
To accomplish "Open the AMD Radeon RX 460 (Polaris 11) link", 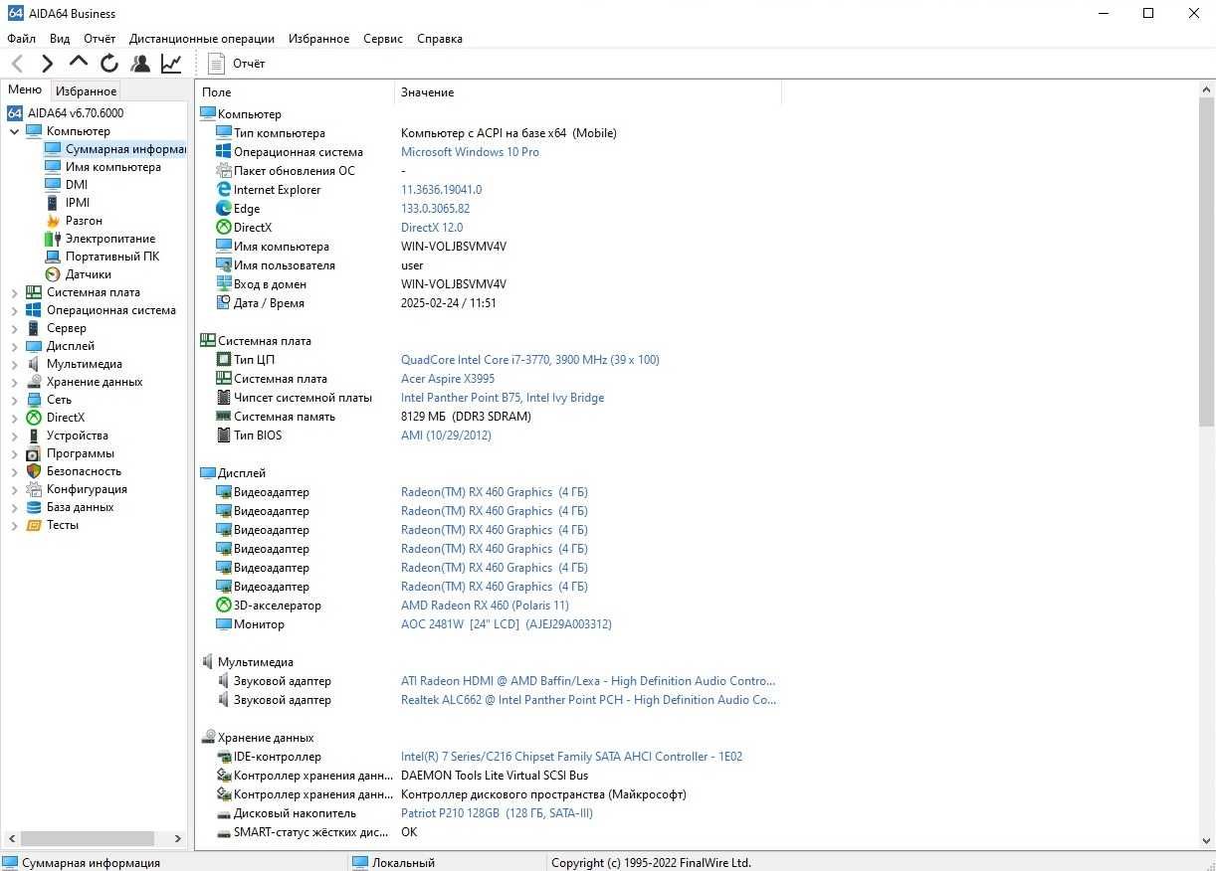I will pos(485,606).
